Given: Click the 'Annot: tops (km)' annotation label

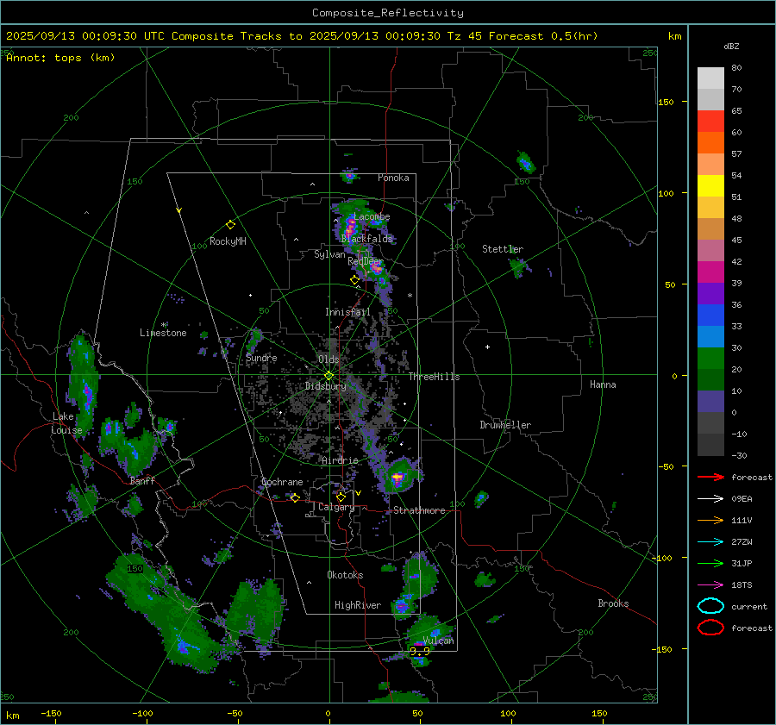Looking at the screenshot, I should pos(60,58).
